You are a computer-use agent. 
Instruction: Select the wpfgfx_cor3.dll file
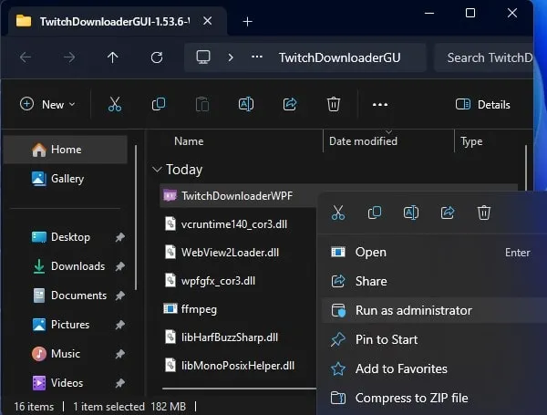(218, 281)
